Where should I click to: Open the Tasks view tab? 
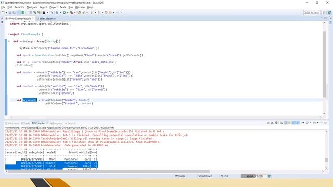coord(26,123)
